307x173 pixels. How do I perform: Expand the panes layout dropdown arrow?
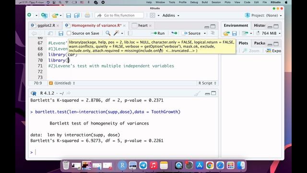[x=158, y=15]
